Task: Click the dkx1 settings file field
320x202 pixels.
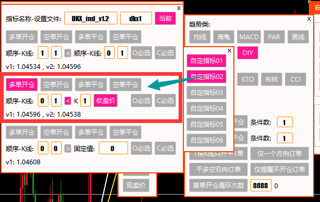Action: tap(136, 19)
